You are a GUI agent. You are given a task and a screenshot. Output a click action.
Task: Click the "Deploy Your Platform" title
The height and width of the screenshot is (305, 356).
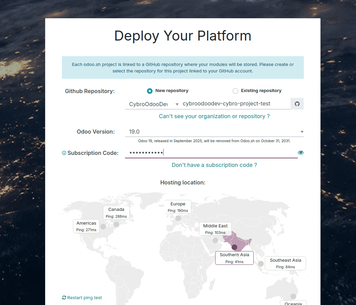(x=183, y=36)
